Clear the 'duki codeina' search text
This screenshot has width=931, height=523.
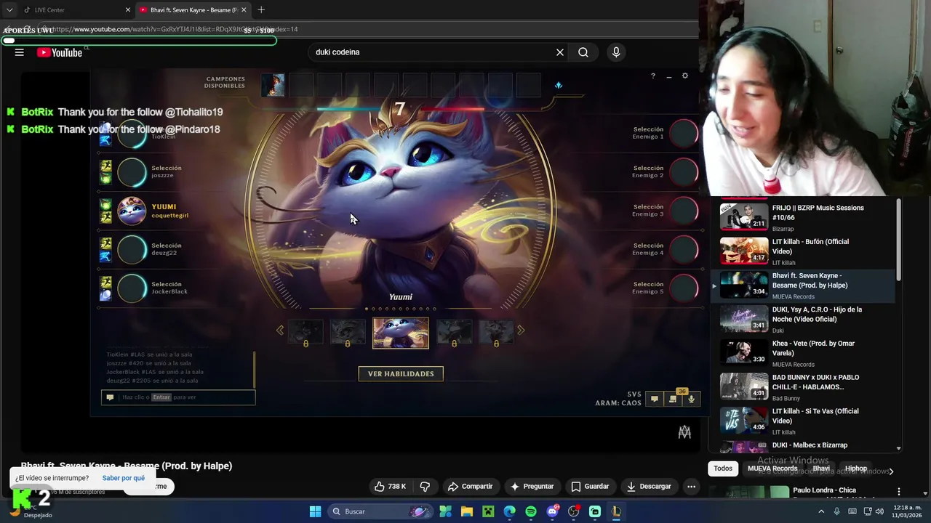click(x=560, y=52)
